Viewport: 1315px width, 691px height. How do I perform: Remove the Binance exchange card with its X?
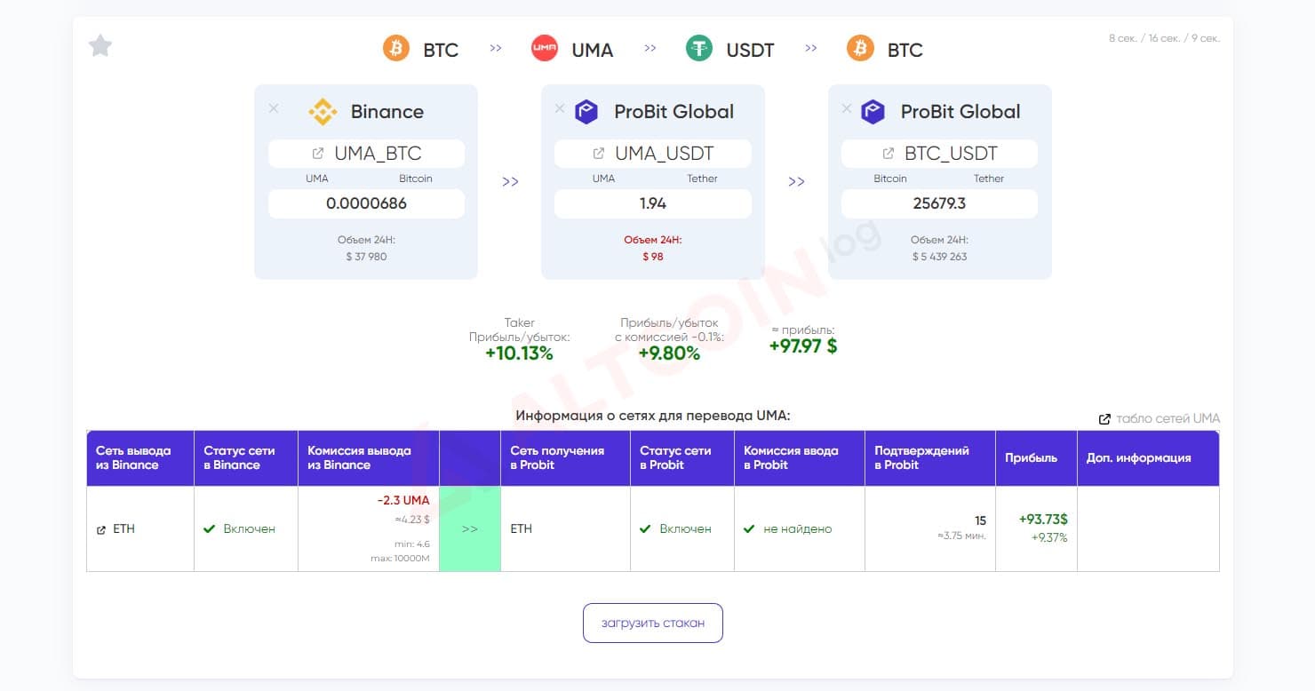point(274,108)
